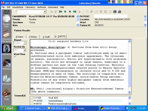Click the Work Space label atop sidebar

click(6, 12)
